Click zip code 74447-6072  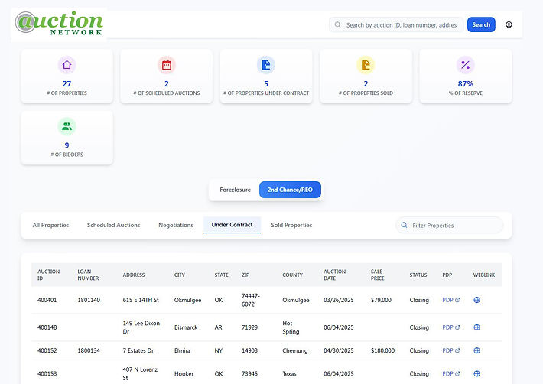(251, 300)
